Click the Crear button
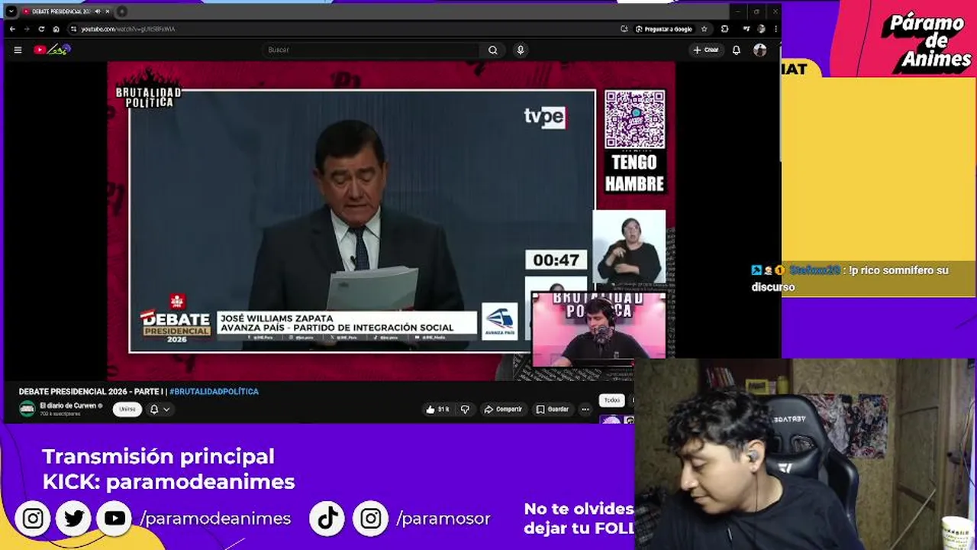Screen dimensions: 977x550 (x=706, y=50)
